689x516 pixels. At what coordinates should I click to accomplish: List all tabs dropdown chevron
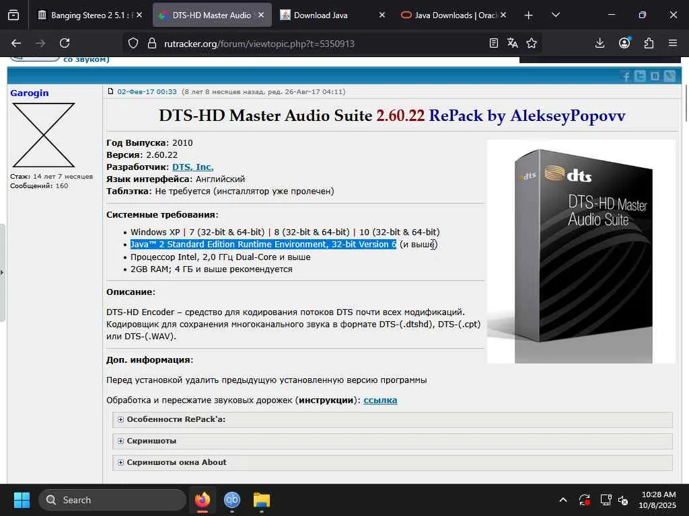pos(555,15)
